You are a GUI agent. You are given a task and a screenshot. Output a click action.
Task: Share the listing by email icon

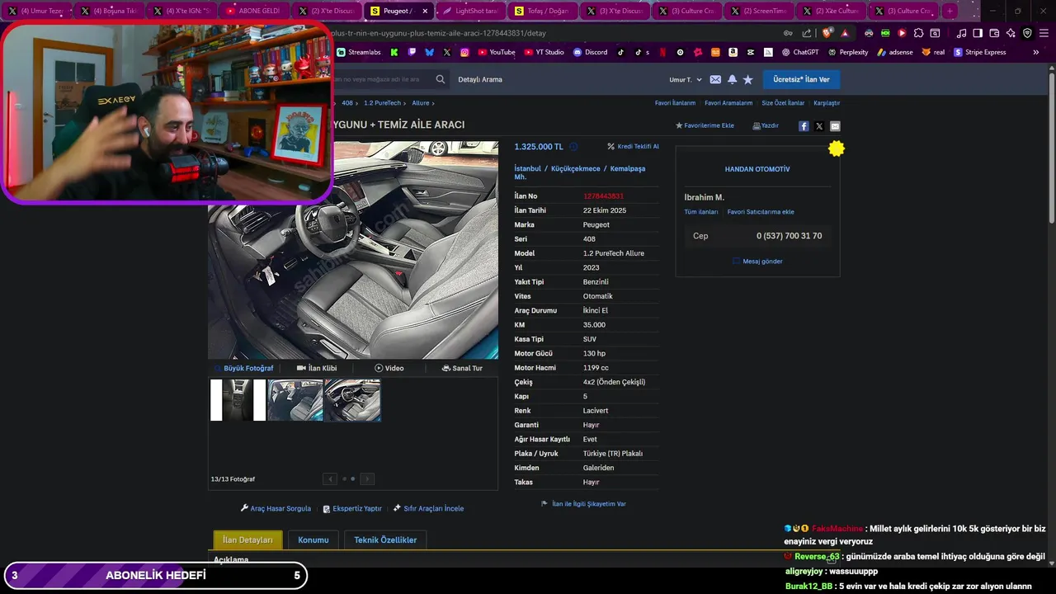835,126
